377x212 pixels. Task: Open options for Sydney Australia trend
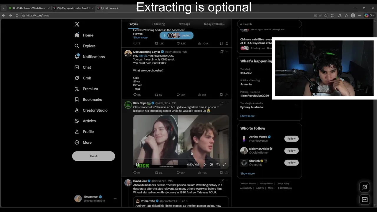click(x=297, y=104)
